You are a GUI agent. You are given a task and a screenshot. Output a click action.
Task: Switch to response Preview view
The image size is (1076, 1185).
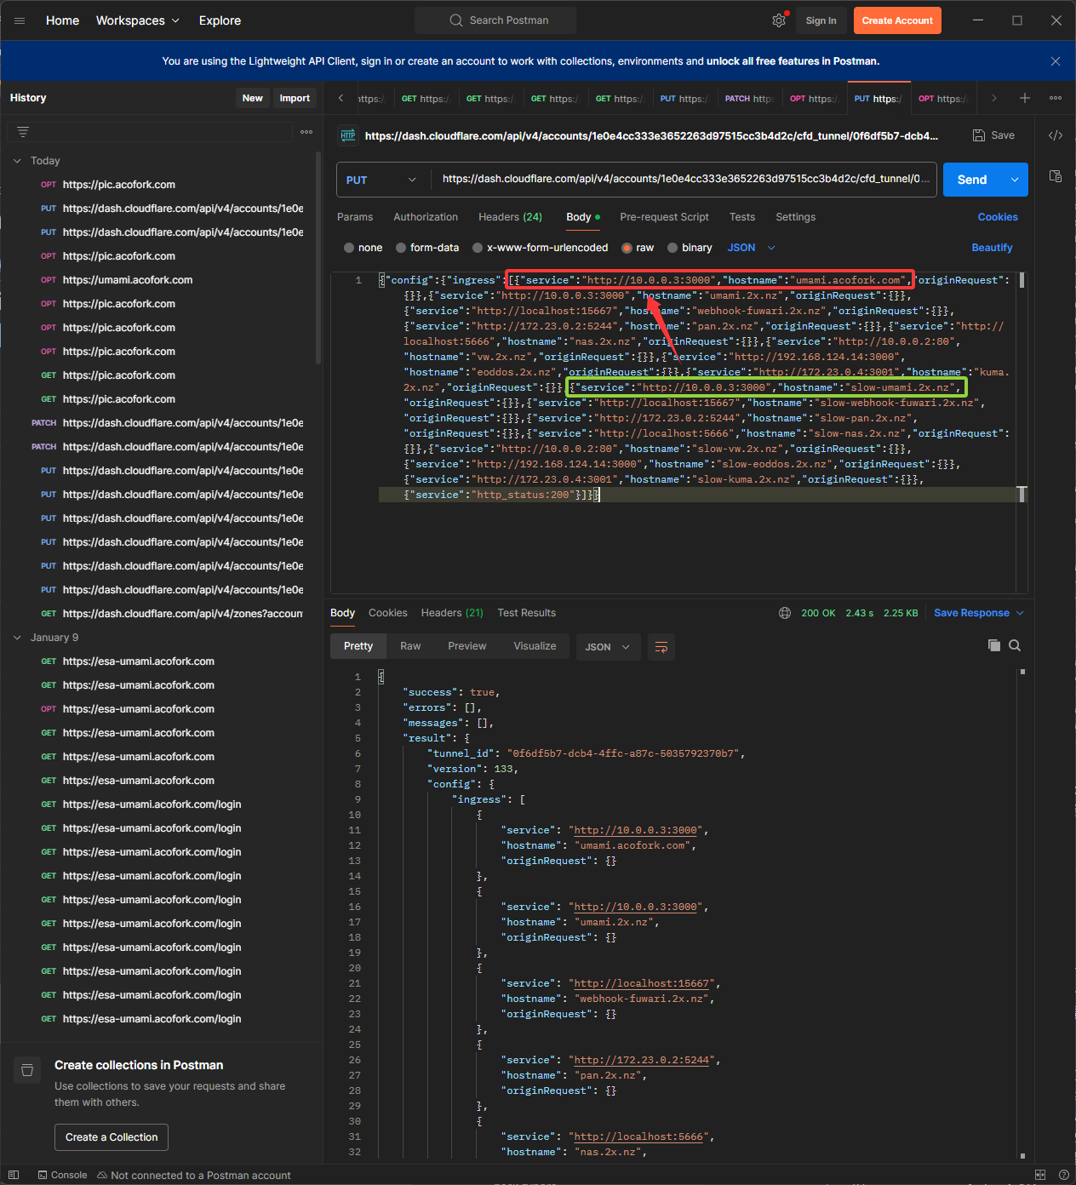pos(467,646)
